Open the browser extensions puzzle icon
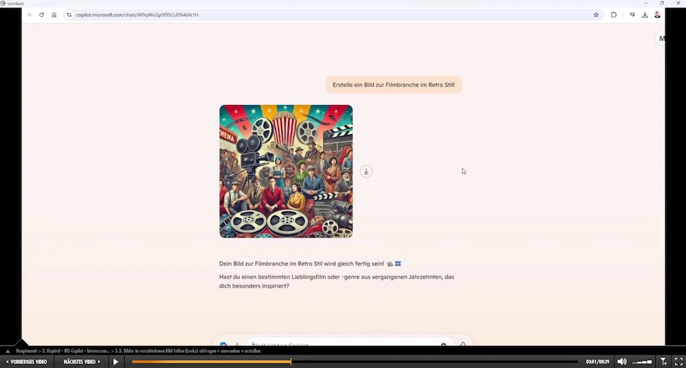The height and width of the screenshot is (368, 686). click(x=614, y=15)
